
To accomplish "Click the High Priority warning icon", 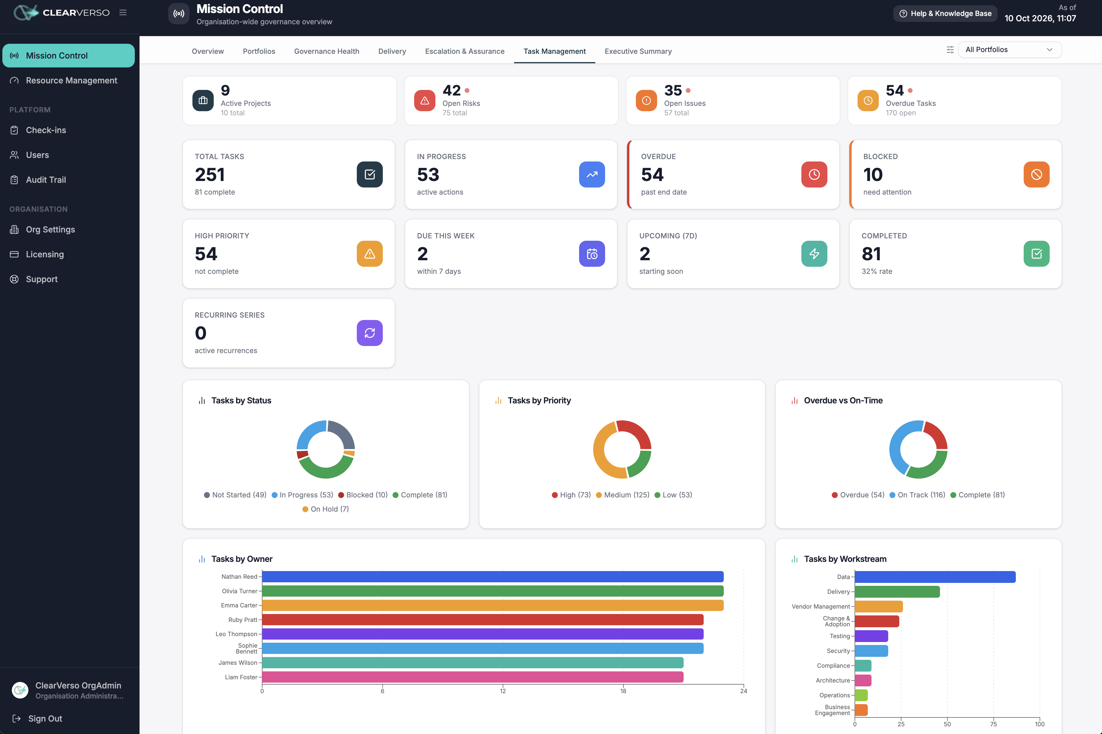I will (370, 254).
